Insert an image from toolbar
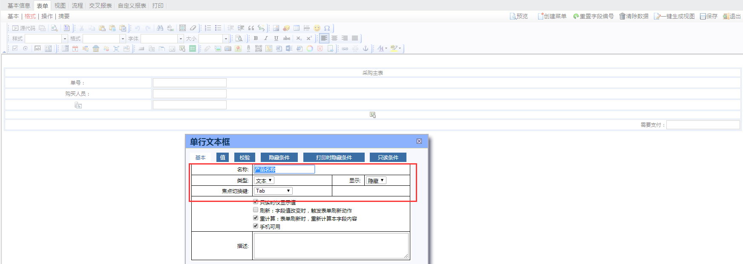This screenshot has width=743, height=264. pyautogui.click(x=276, y=28)
